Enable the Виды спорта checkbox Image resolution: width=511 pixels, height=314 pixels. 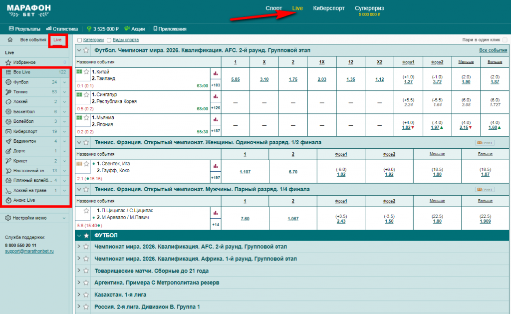[109, 40]
